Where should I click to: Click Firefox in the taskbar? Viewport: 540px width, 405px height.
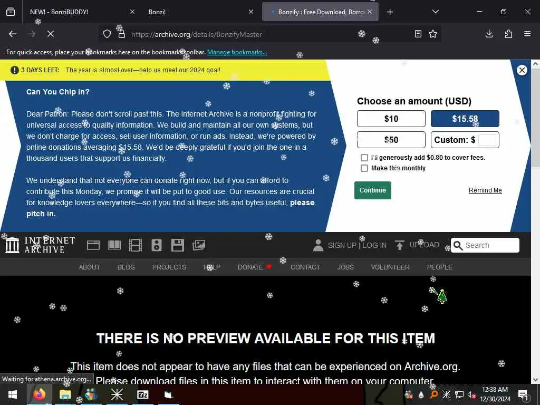click(x=39, y=394)
